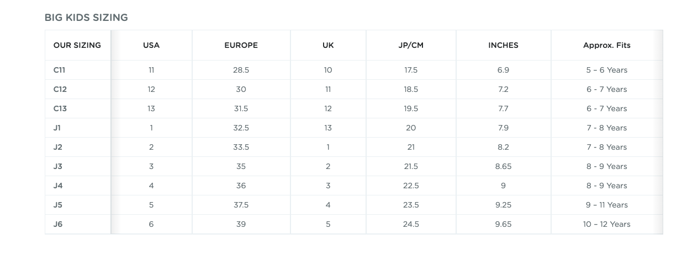Click the Europe 28.5 cell
The image size is (698, 256).
click(241, 70)
